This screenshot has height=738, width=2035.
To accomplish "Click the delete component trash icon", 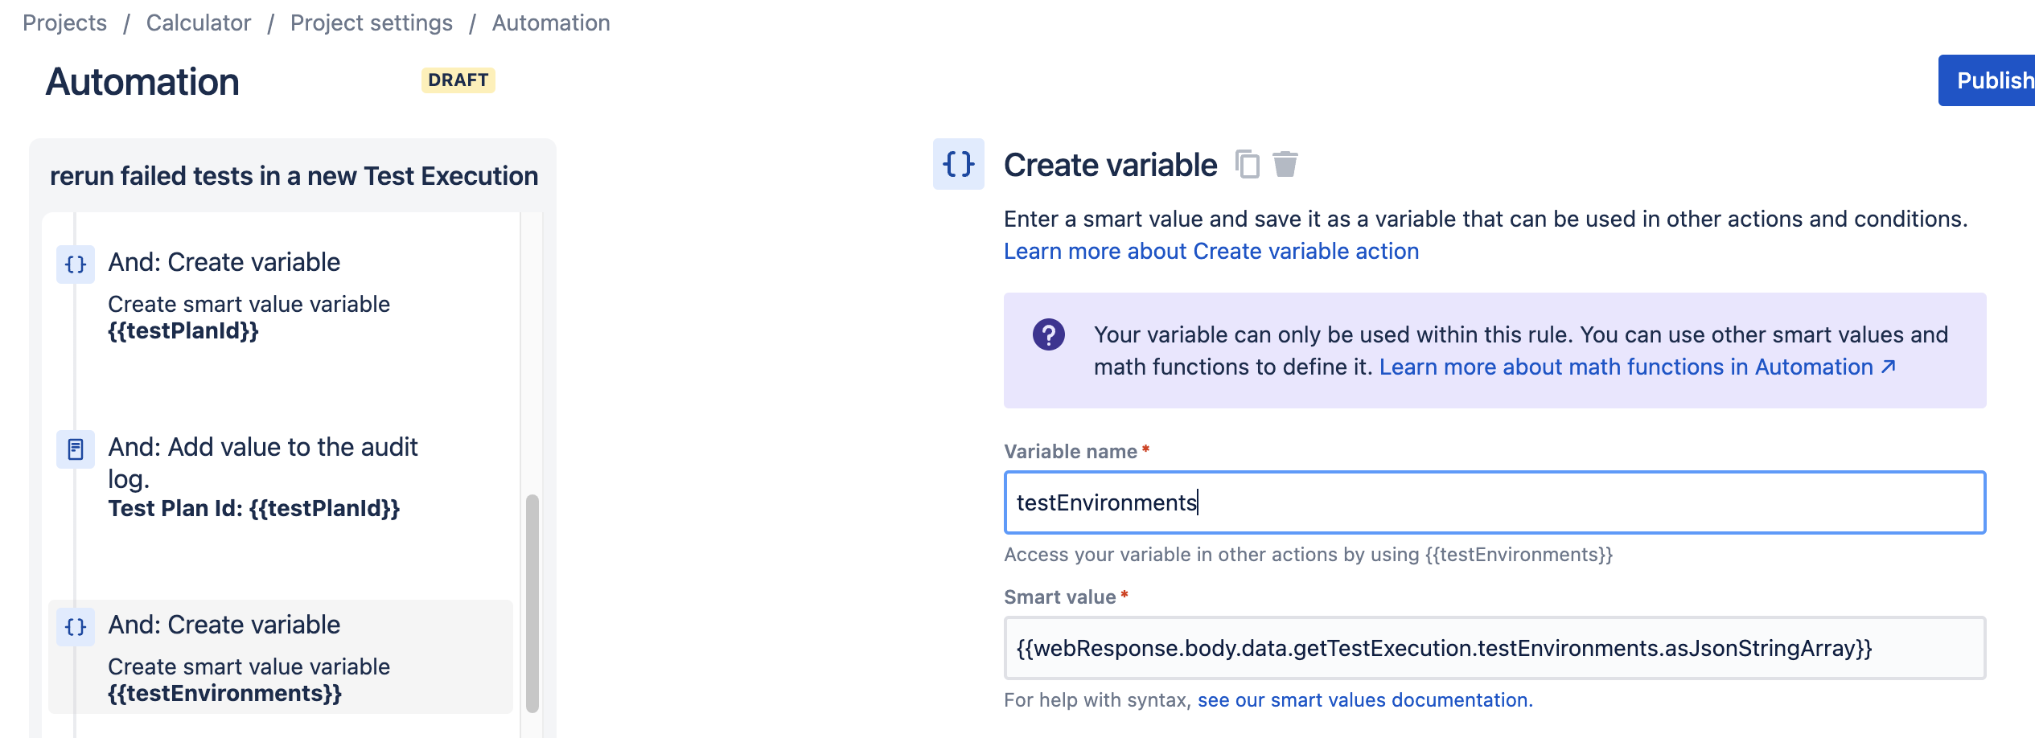I will pos(1285,164).
